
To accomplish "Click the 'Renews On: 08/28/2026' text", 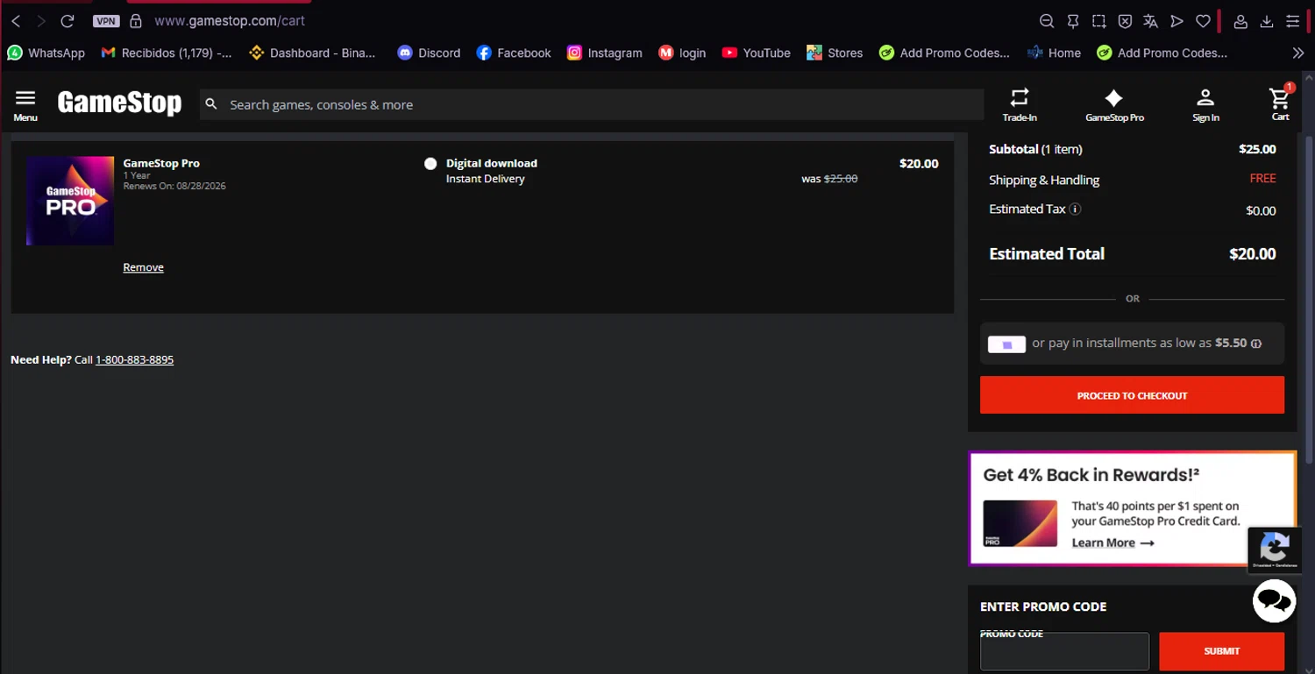I will pyautogui.click(x=174, y=186).
